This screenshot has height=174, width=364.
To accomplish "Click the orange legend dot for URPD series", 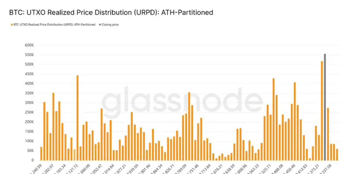I will (12, 25).
